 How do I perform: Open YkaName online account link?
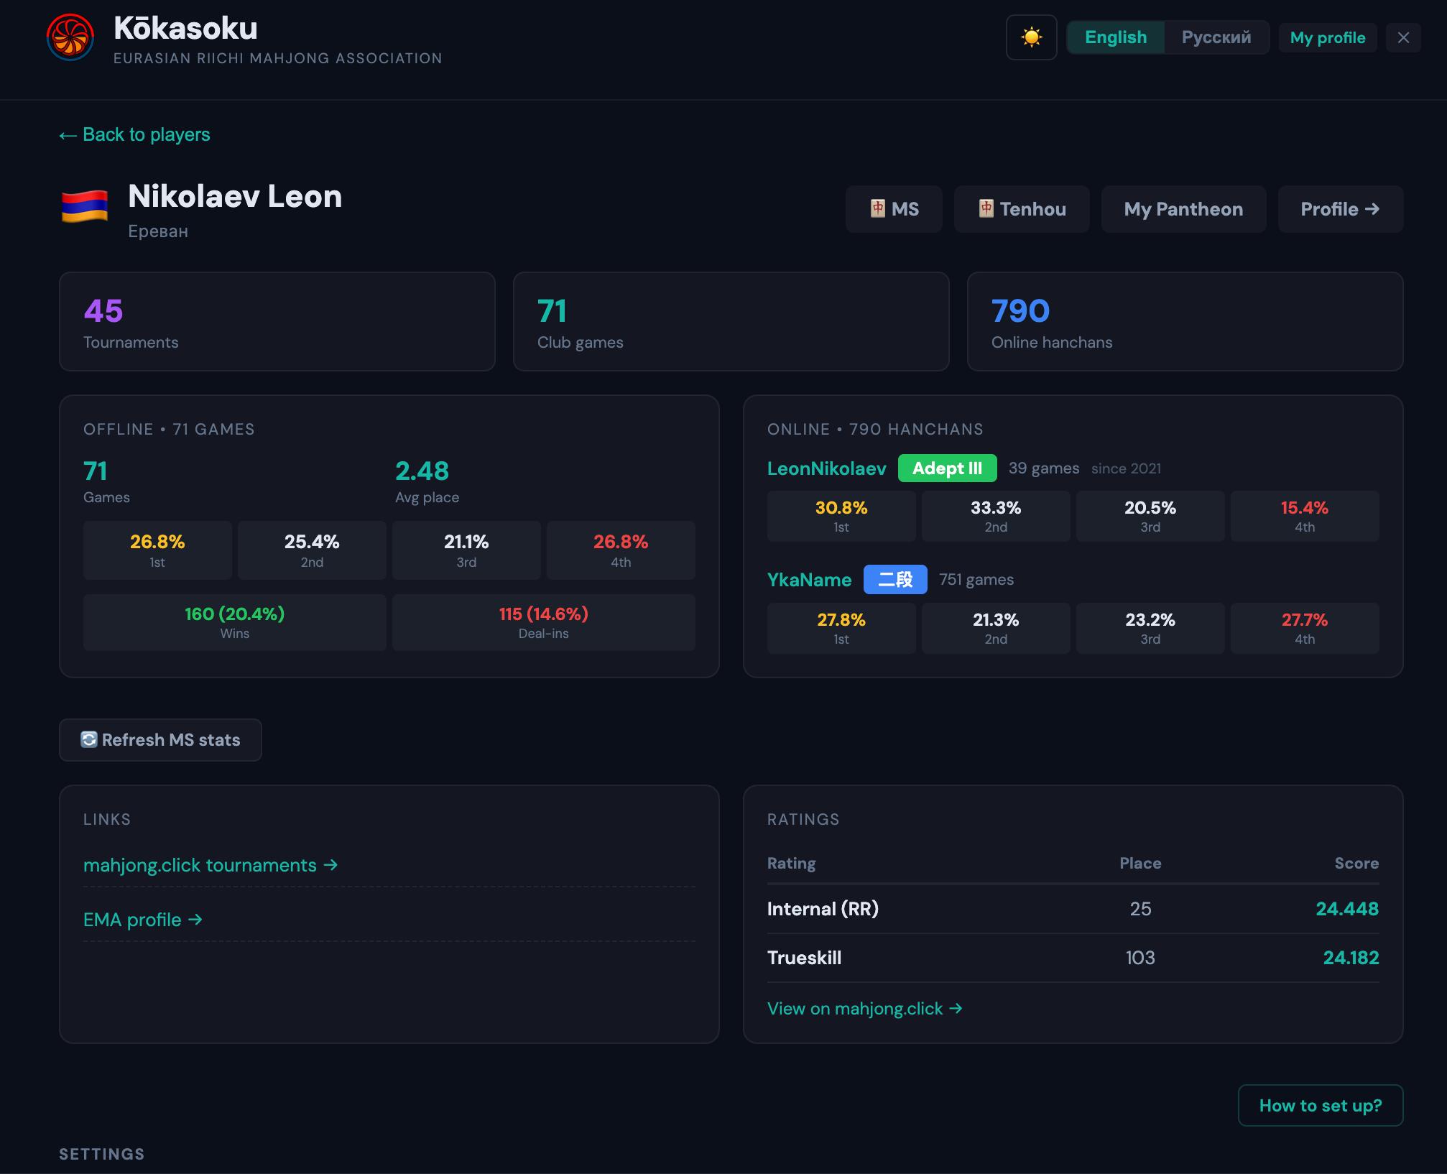(809, 580)
